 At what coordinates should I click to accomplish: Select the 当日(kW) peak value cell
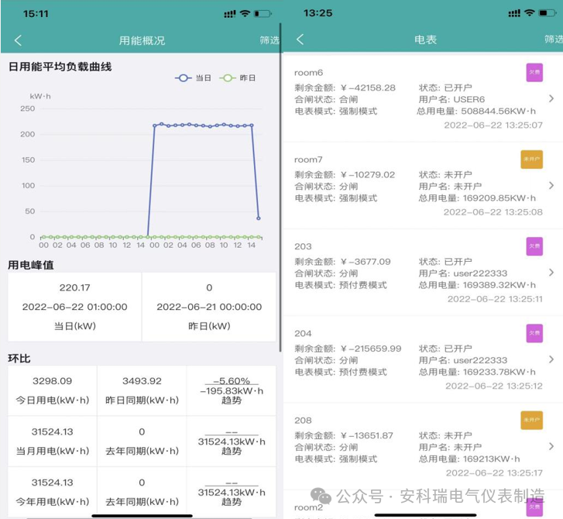pos(75,307)
